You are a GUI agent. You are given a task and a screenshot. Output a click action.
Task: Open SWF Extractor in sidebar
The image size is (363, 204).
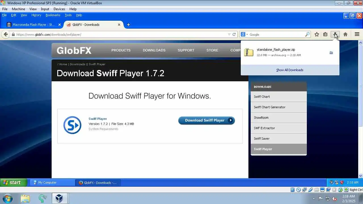click(x=279, y=128)
